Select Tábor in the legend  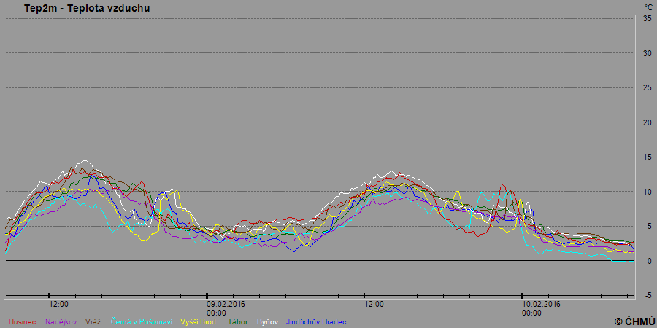238,321
